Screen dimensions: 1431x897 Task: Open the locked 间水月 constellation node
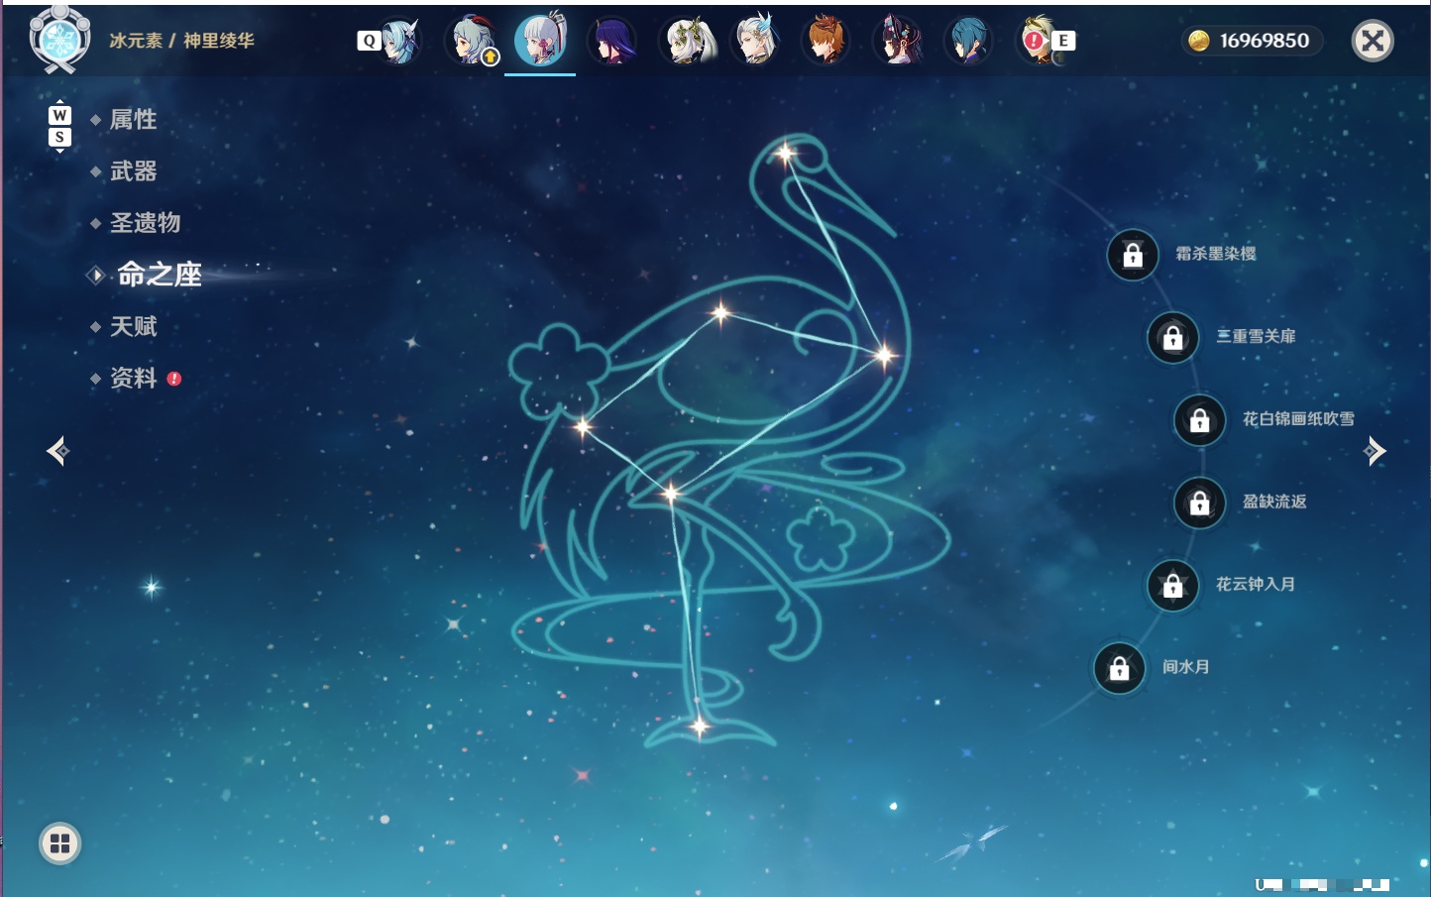pyautogui.click(x=1120, y=668)
